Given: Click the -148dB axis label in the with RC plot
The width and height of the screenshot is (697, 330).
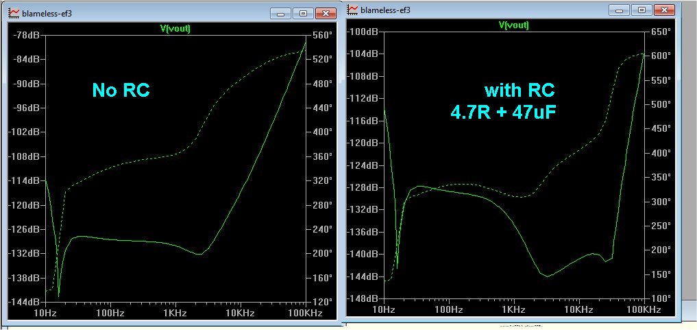Looking at the screenshot, I should (364, 298).
